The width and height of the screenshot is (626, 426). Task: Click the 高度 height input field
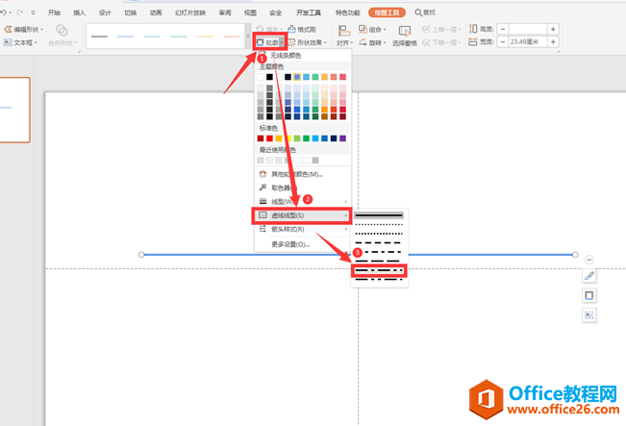pos(528,29)
